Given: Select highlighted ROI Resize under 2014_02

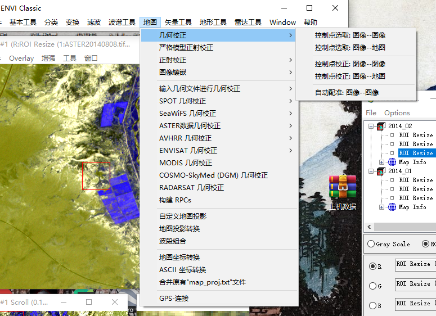Looking at the screenshot, I should tap(416, 153).
